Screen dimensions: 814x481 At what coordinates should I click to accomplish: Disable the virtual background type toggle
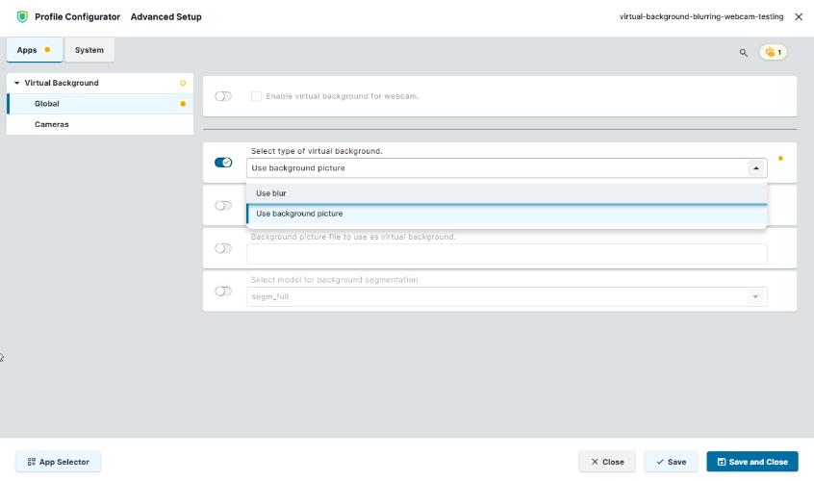coord(223,163)
